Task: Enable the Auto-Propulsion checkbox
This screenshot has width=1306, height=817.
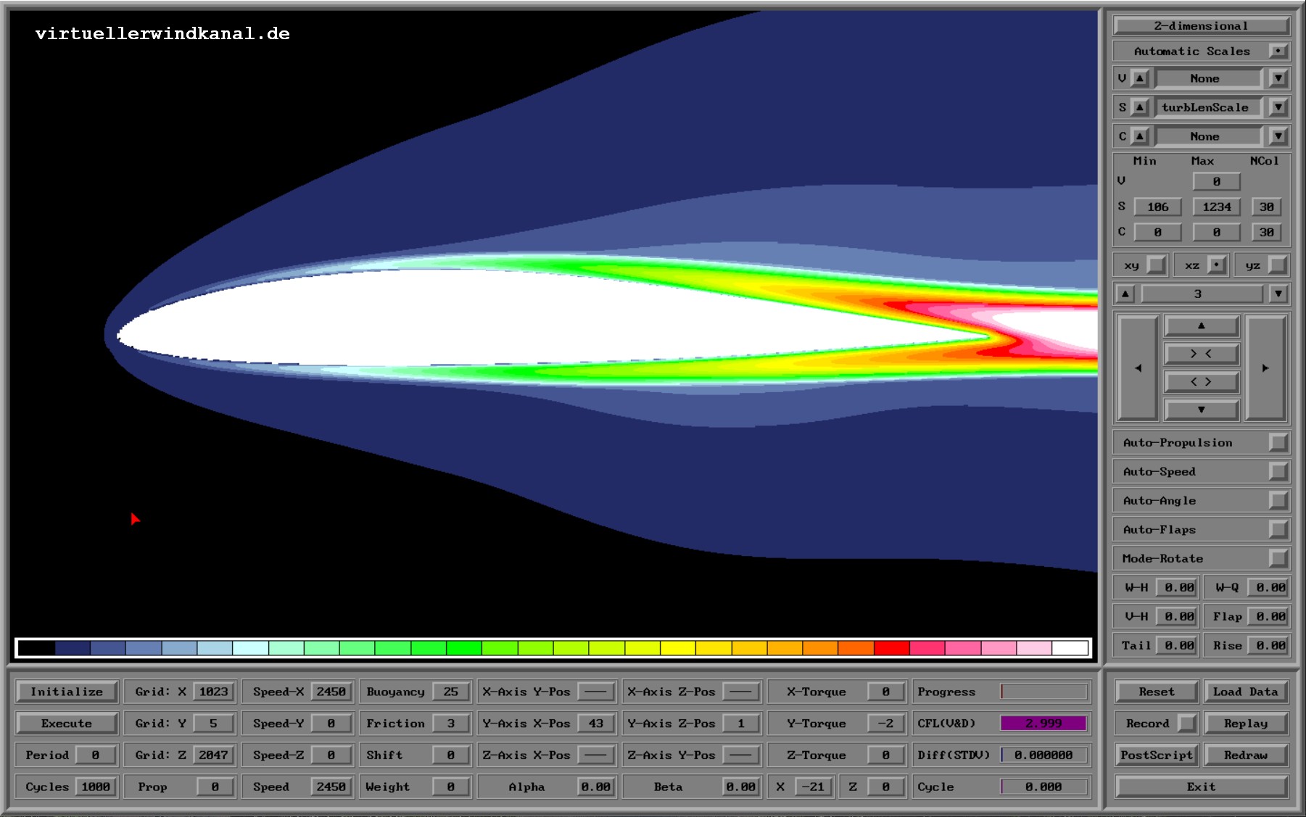Action: tap(1278, 442)
